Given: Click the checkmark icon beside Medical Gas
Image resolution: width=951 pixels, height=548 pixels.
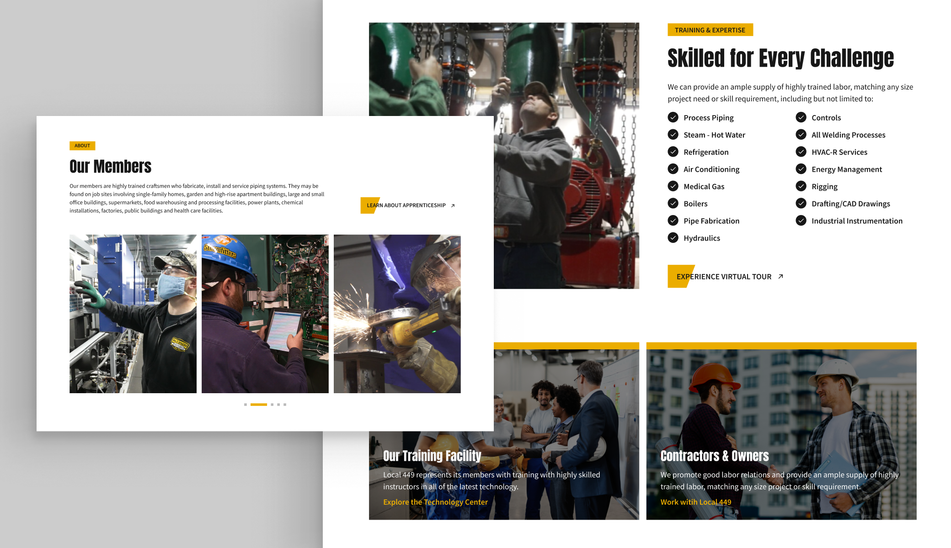Looking at the screenshot, I should pos(673,186).
